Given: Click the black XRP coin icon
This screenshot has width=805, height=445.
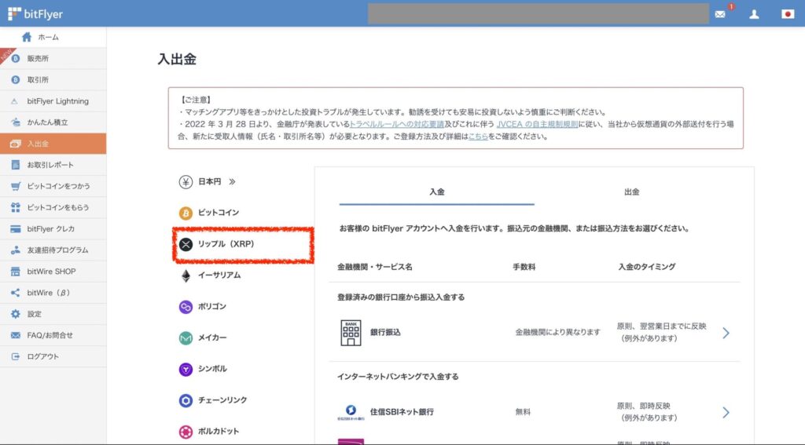Looking at the screenshot, I should click(186, 244).
